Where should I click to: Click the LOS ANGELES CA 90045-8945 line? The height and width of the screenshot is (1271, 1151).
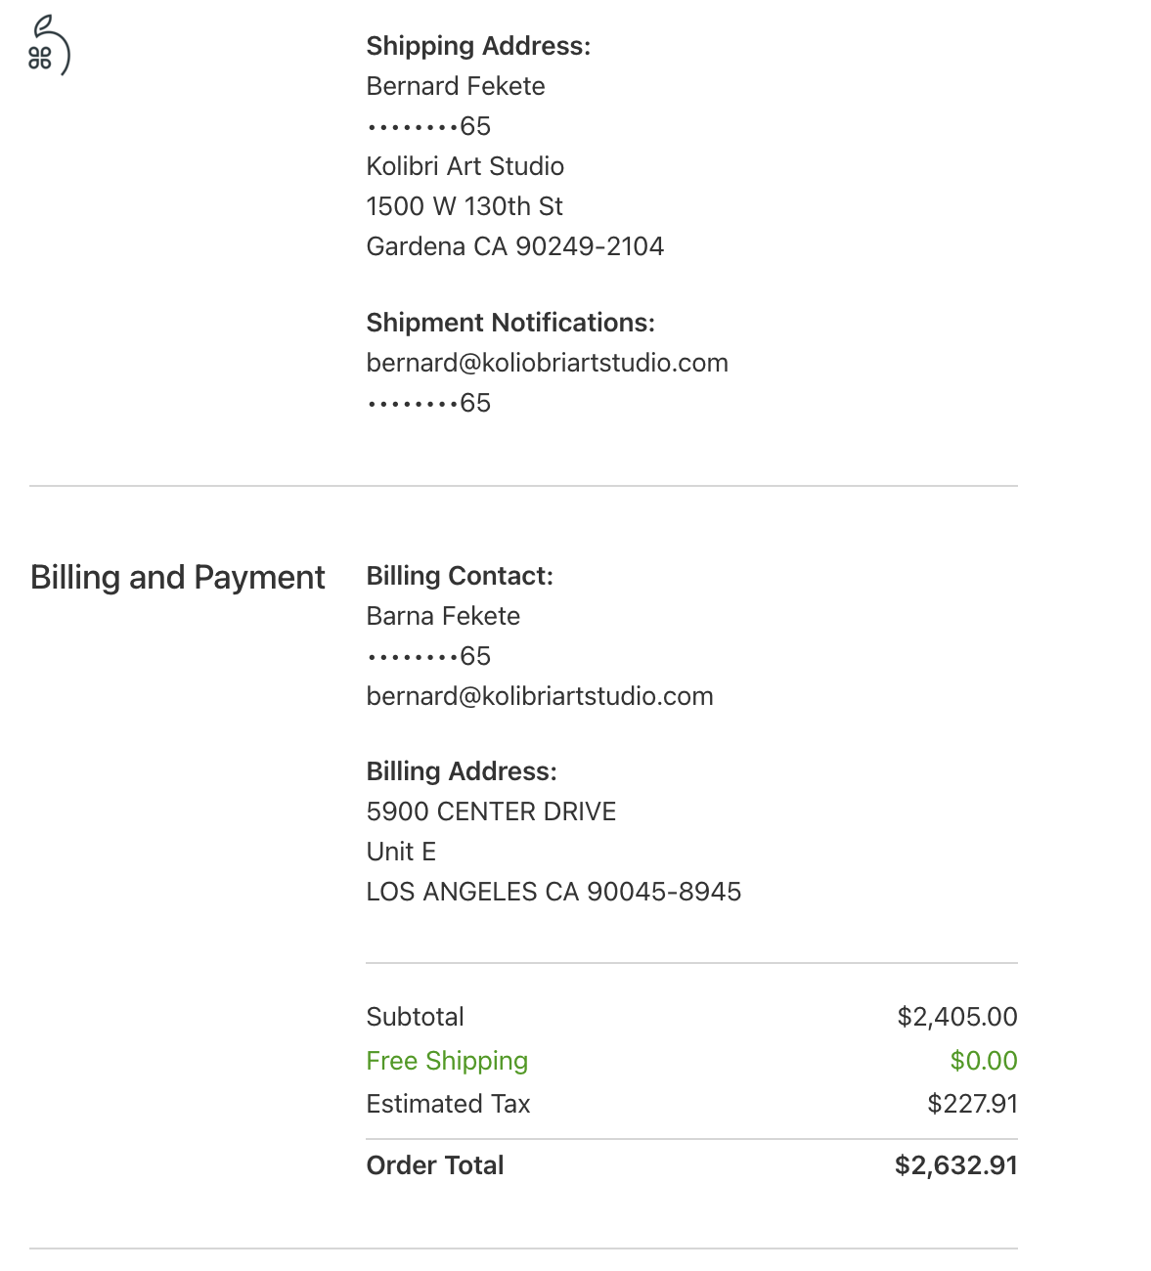tap(553, 892)
